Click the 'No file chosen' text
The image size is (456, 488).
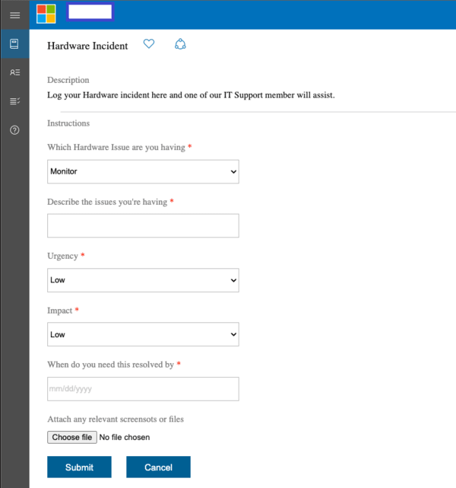[x=125, y=437]
